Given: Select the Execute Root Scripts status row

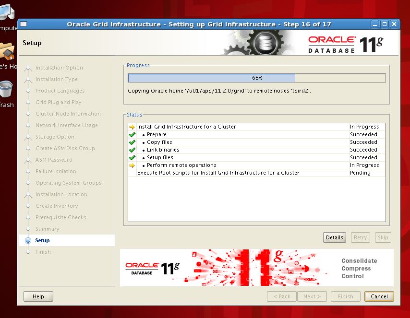Looking at the screenshot, I should pyautogui.click(x=218, y=173).
